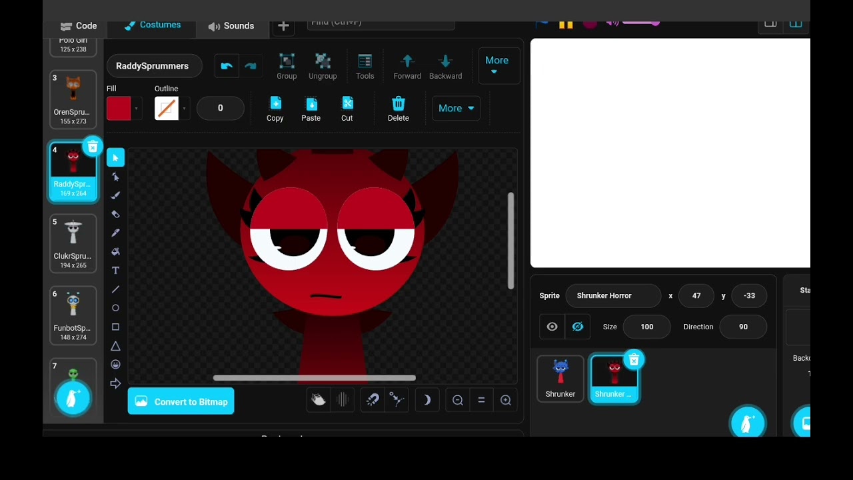Move selection Backward

coord(445,66)
